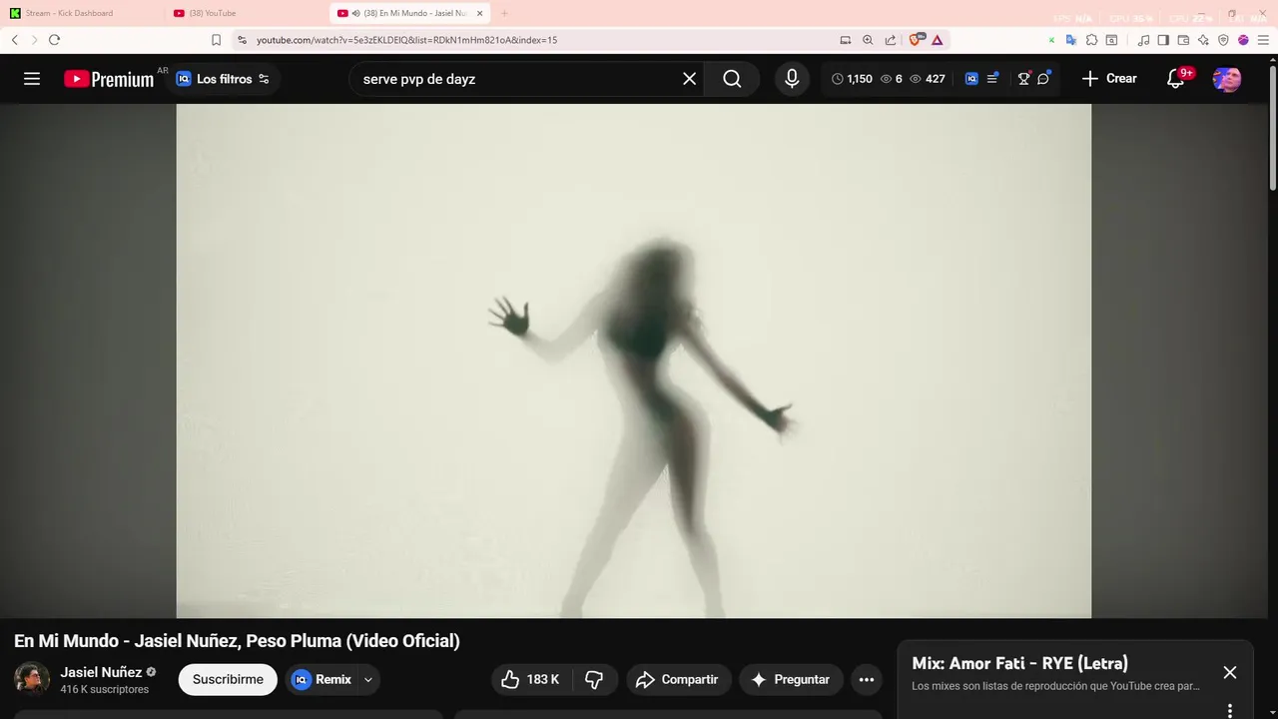Open Jasiel Nuñez channel avatar
This screenshot has width=1278, height=719.
coord(32,679)
